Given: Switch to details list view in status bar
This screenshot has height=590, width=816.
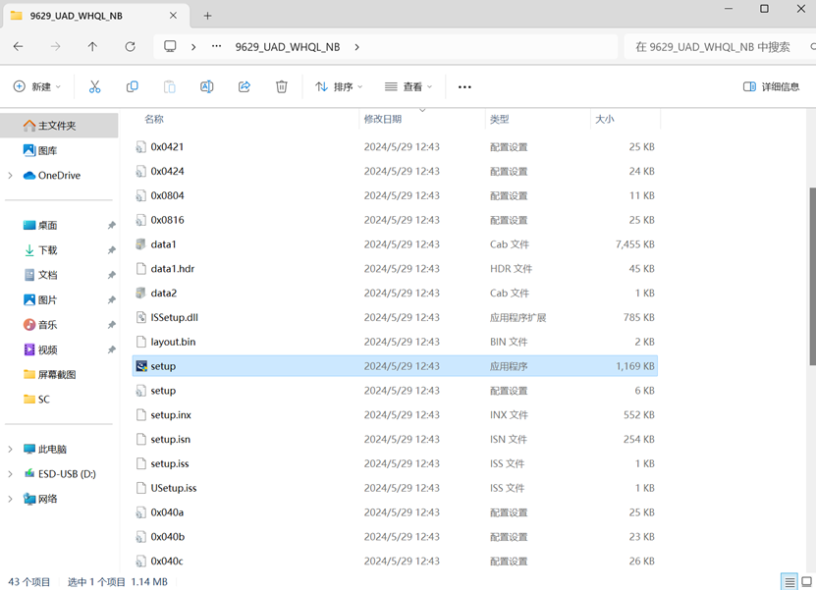Looking at the screenshot, I should tap(789, 582).
